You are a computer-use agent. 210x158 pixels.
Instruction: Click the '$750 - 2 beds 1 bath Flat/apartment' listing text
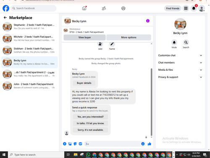[x=87, y=32]
